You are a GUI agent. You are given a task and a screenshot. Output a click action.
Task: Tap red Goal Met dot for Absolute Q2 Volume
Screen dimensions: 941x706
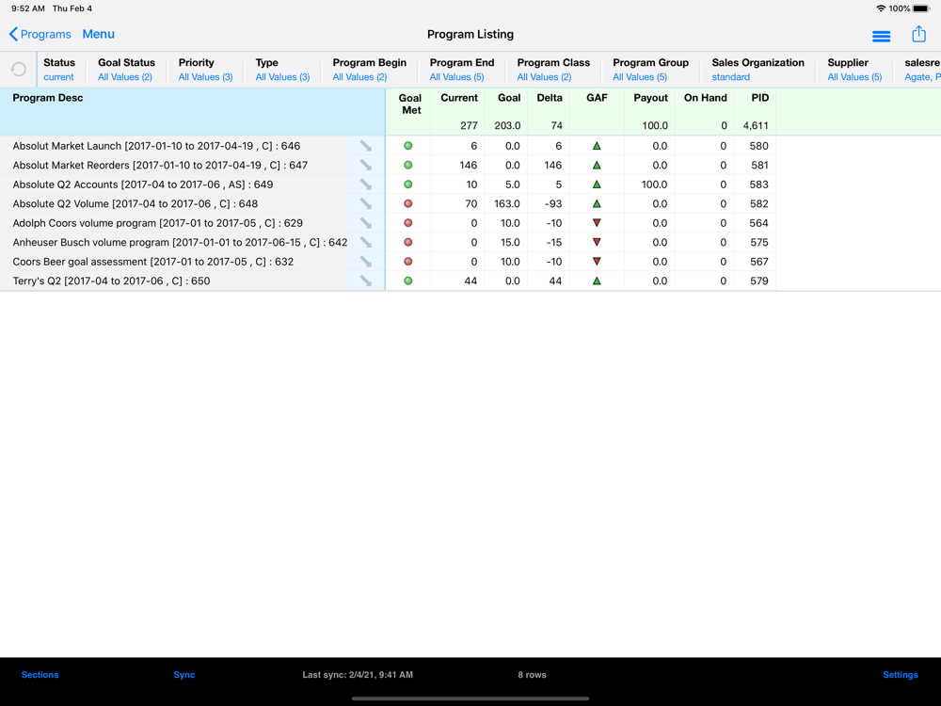[x=408, y=203]
